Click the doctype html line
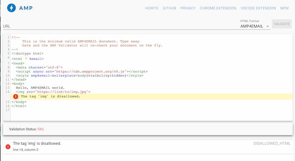 27,54
